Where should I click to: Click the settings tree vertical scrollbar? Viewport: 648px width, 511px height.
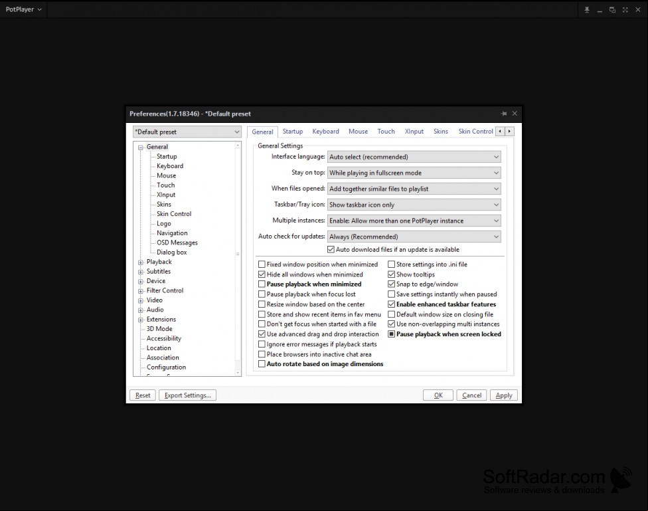click(x=238, y=258)
